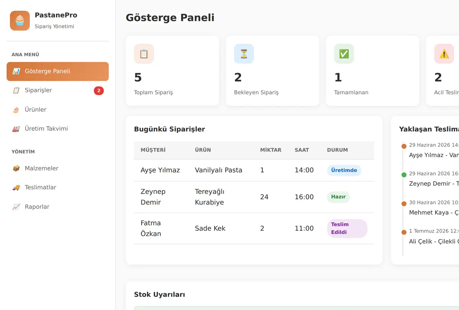The height and width of the screenshot is (310, 459).
Task: Open the Raporlar section
Action: 58,207
